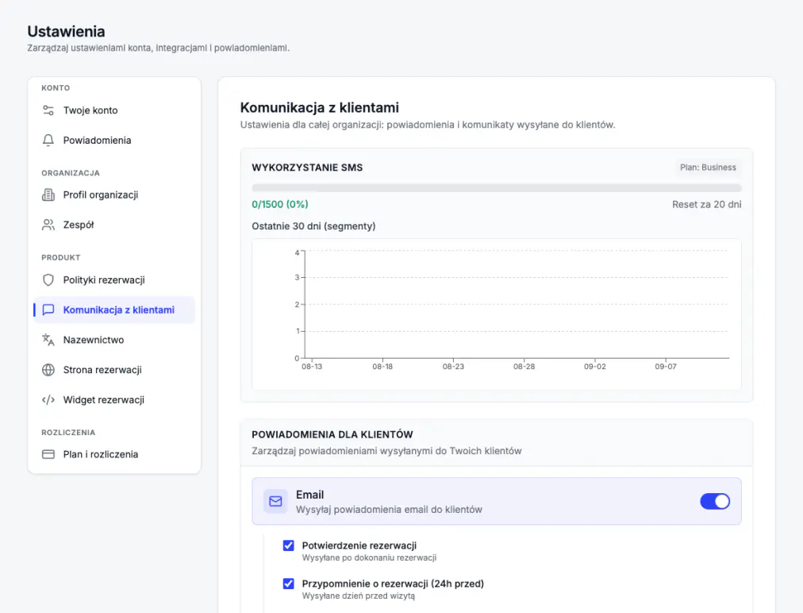Screen dimensions: 803x613
Task: Click the 08-23 date on chart axis
Action: coord(453,367)
